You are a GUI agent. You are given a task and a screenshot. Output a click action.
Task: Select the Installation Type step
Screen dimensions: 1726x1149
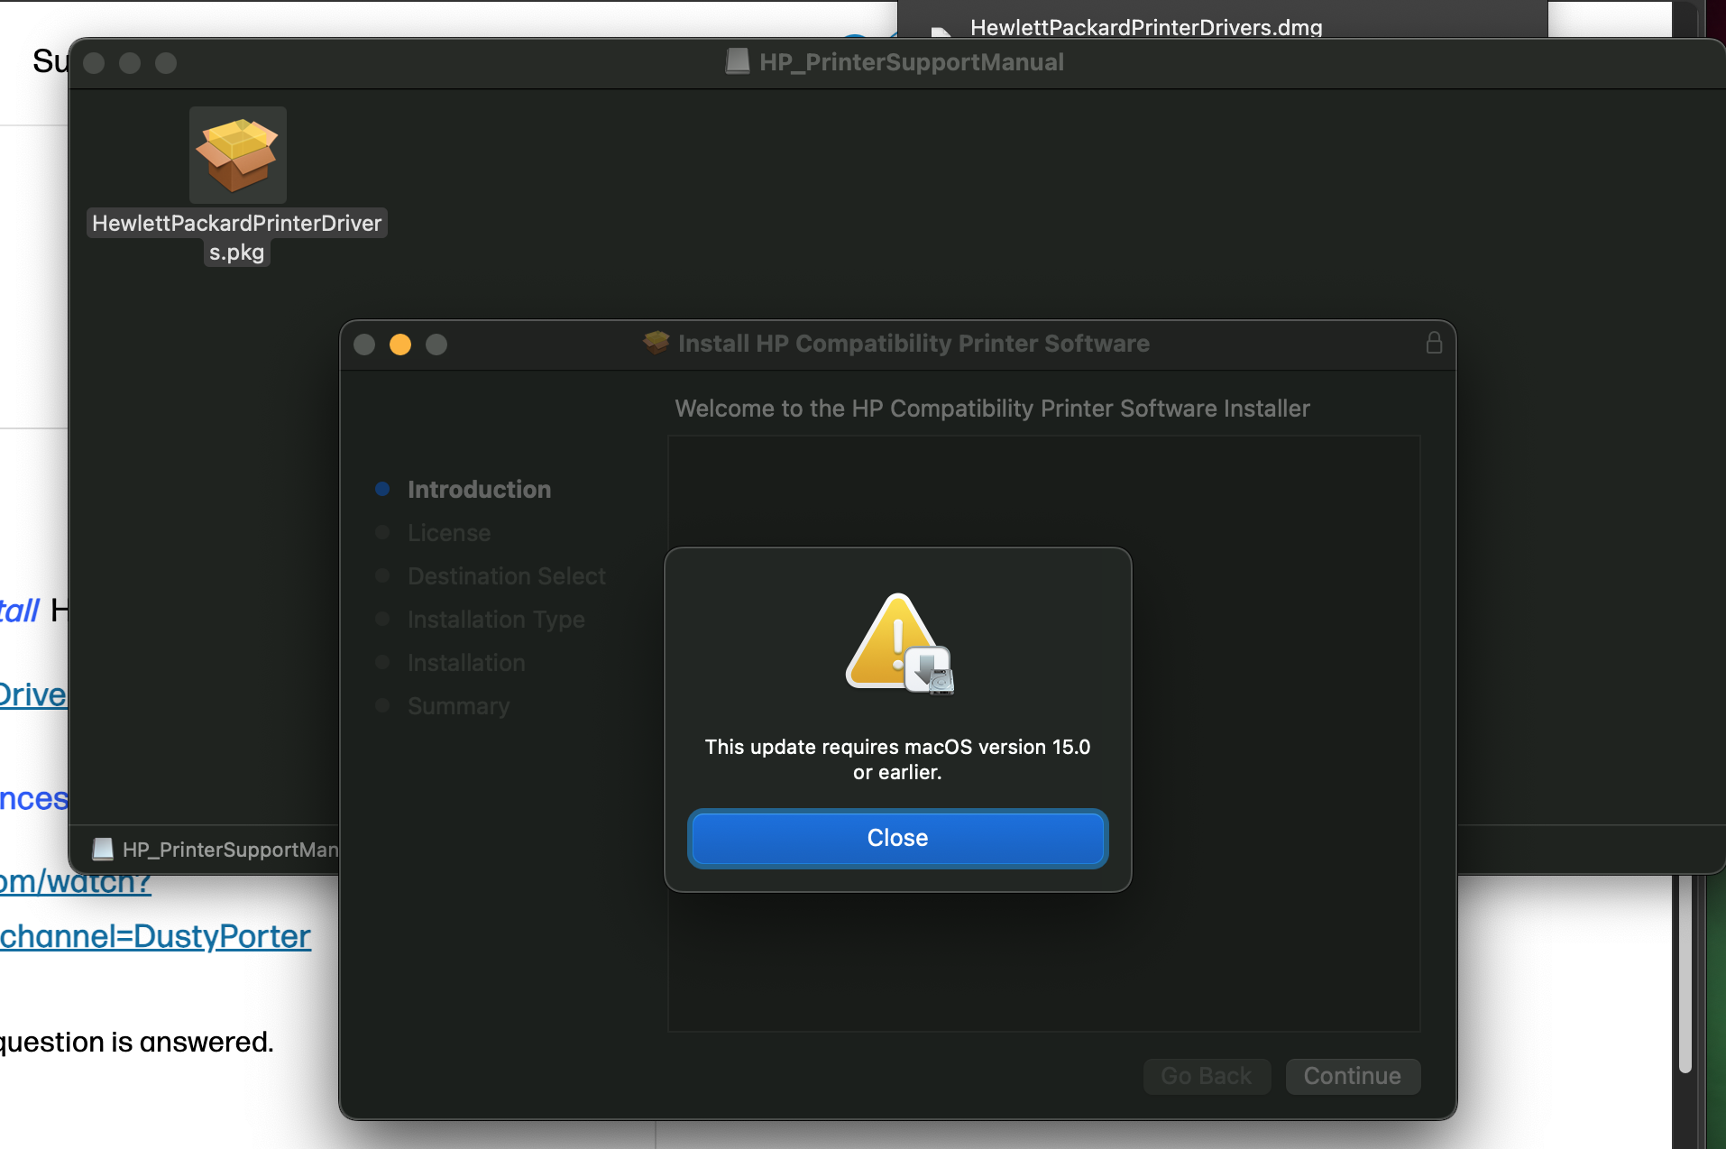495,620
